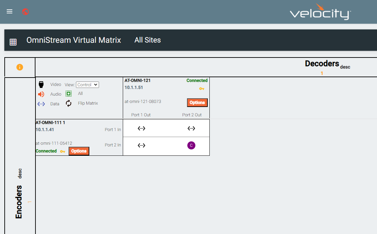Click the Flip Matrix rotate icon

click(69, 103)
